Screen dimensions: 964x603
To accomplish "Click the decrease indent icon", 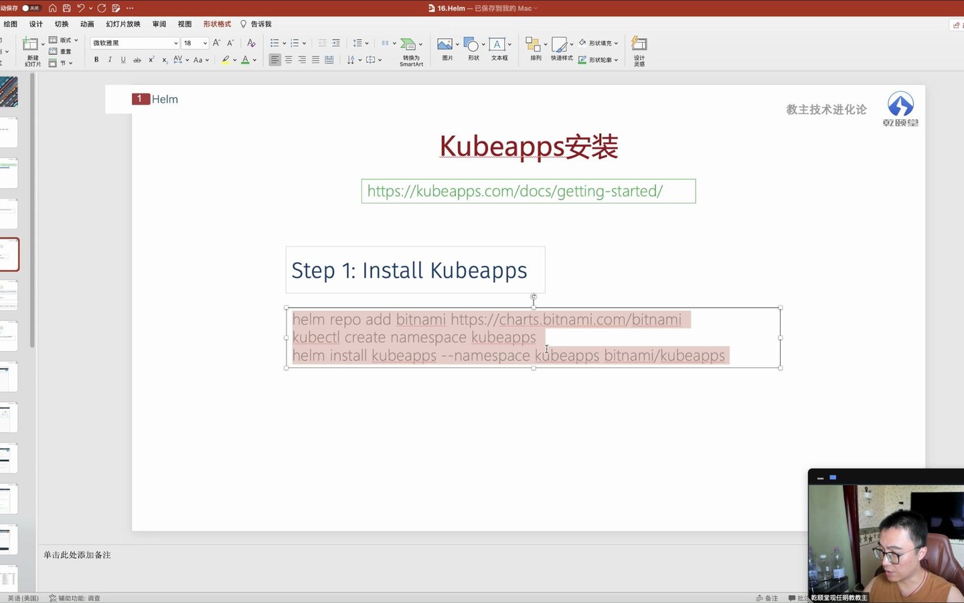I will point(322,43).
